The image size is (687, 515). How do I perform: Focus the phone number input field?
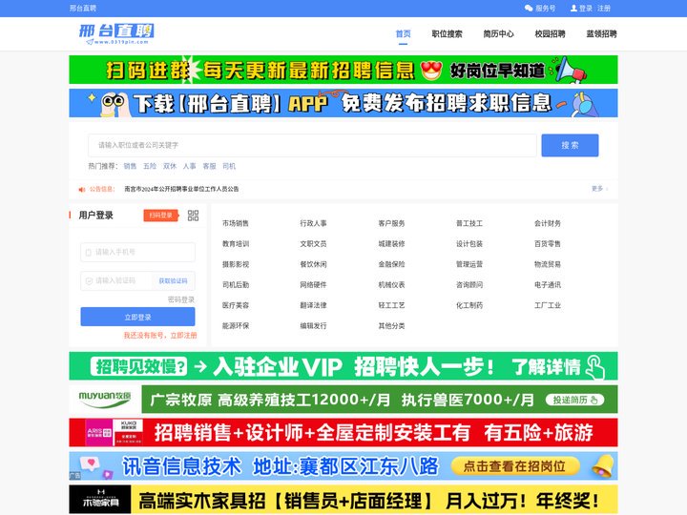[137, 252]
